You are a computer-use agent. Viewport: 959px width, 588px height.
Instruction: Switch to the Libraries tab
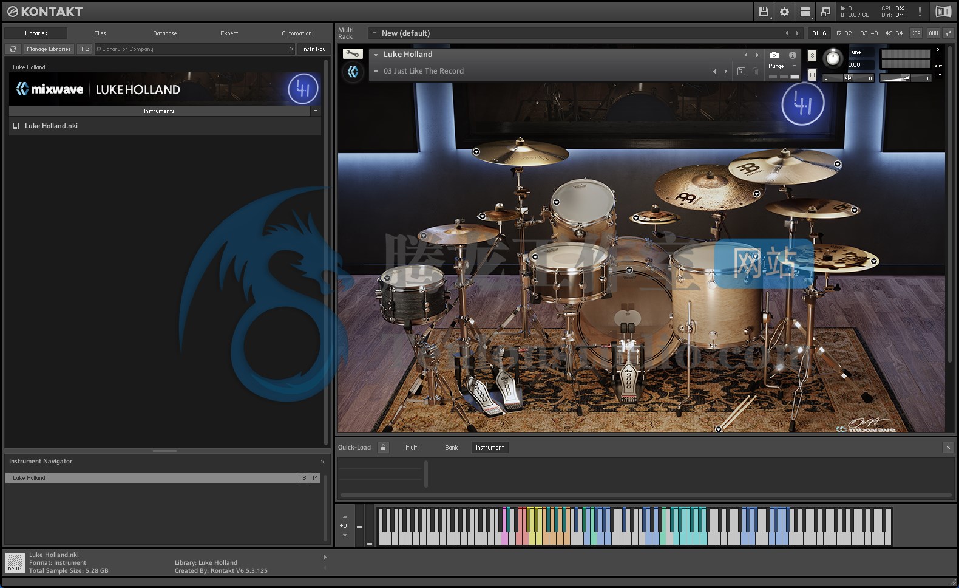tap(36, 33)
